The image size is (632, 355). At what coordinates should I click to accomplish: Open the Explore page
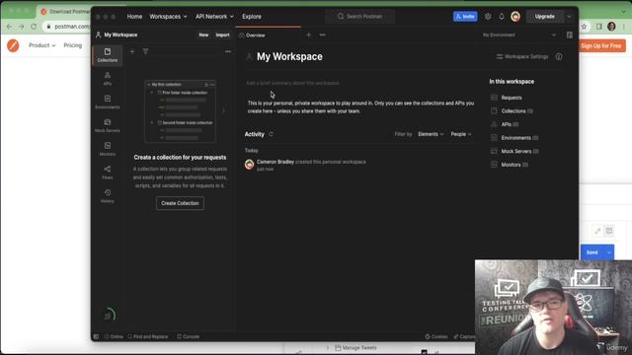[x=252, y=17]
